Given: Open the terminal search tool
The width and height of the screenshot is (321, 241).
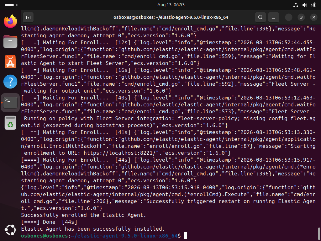Looking at the screenshot, I should point(260,17).
